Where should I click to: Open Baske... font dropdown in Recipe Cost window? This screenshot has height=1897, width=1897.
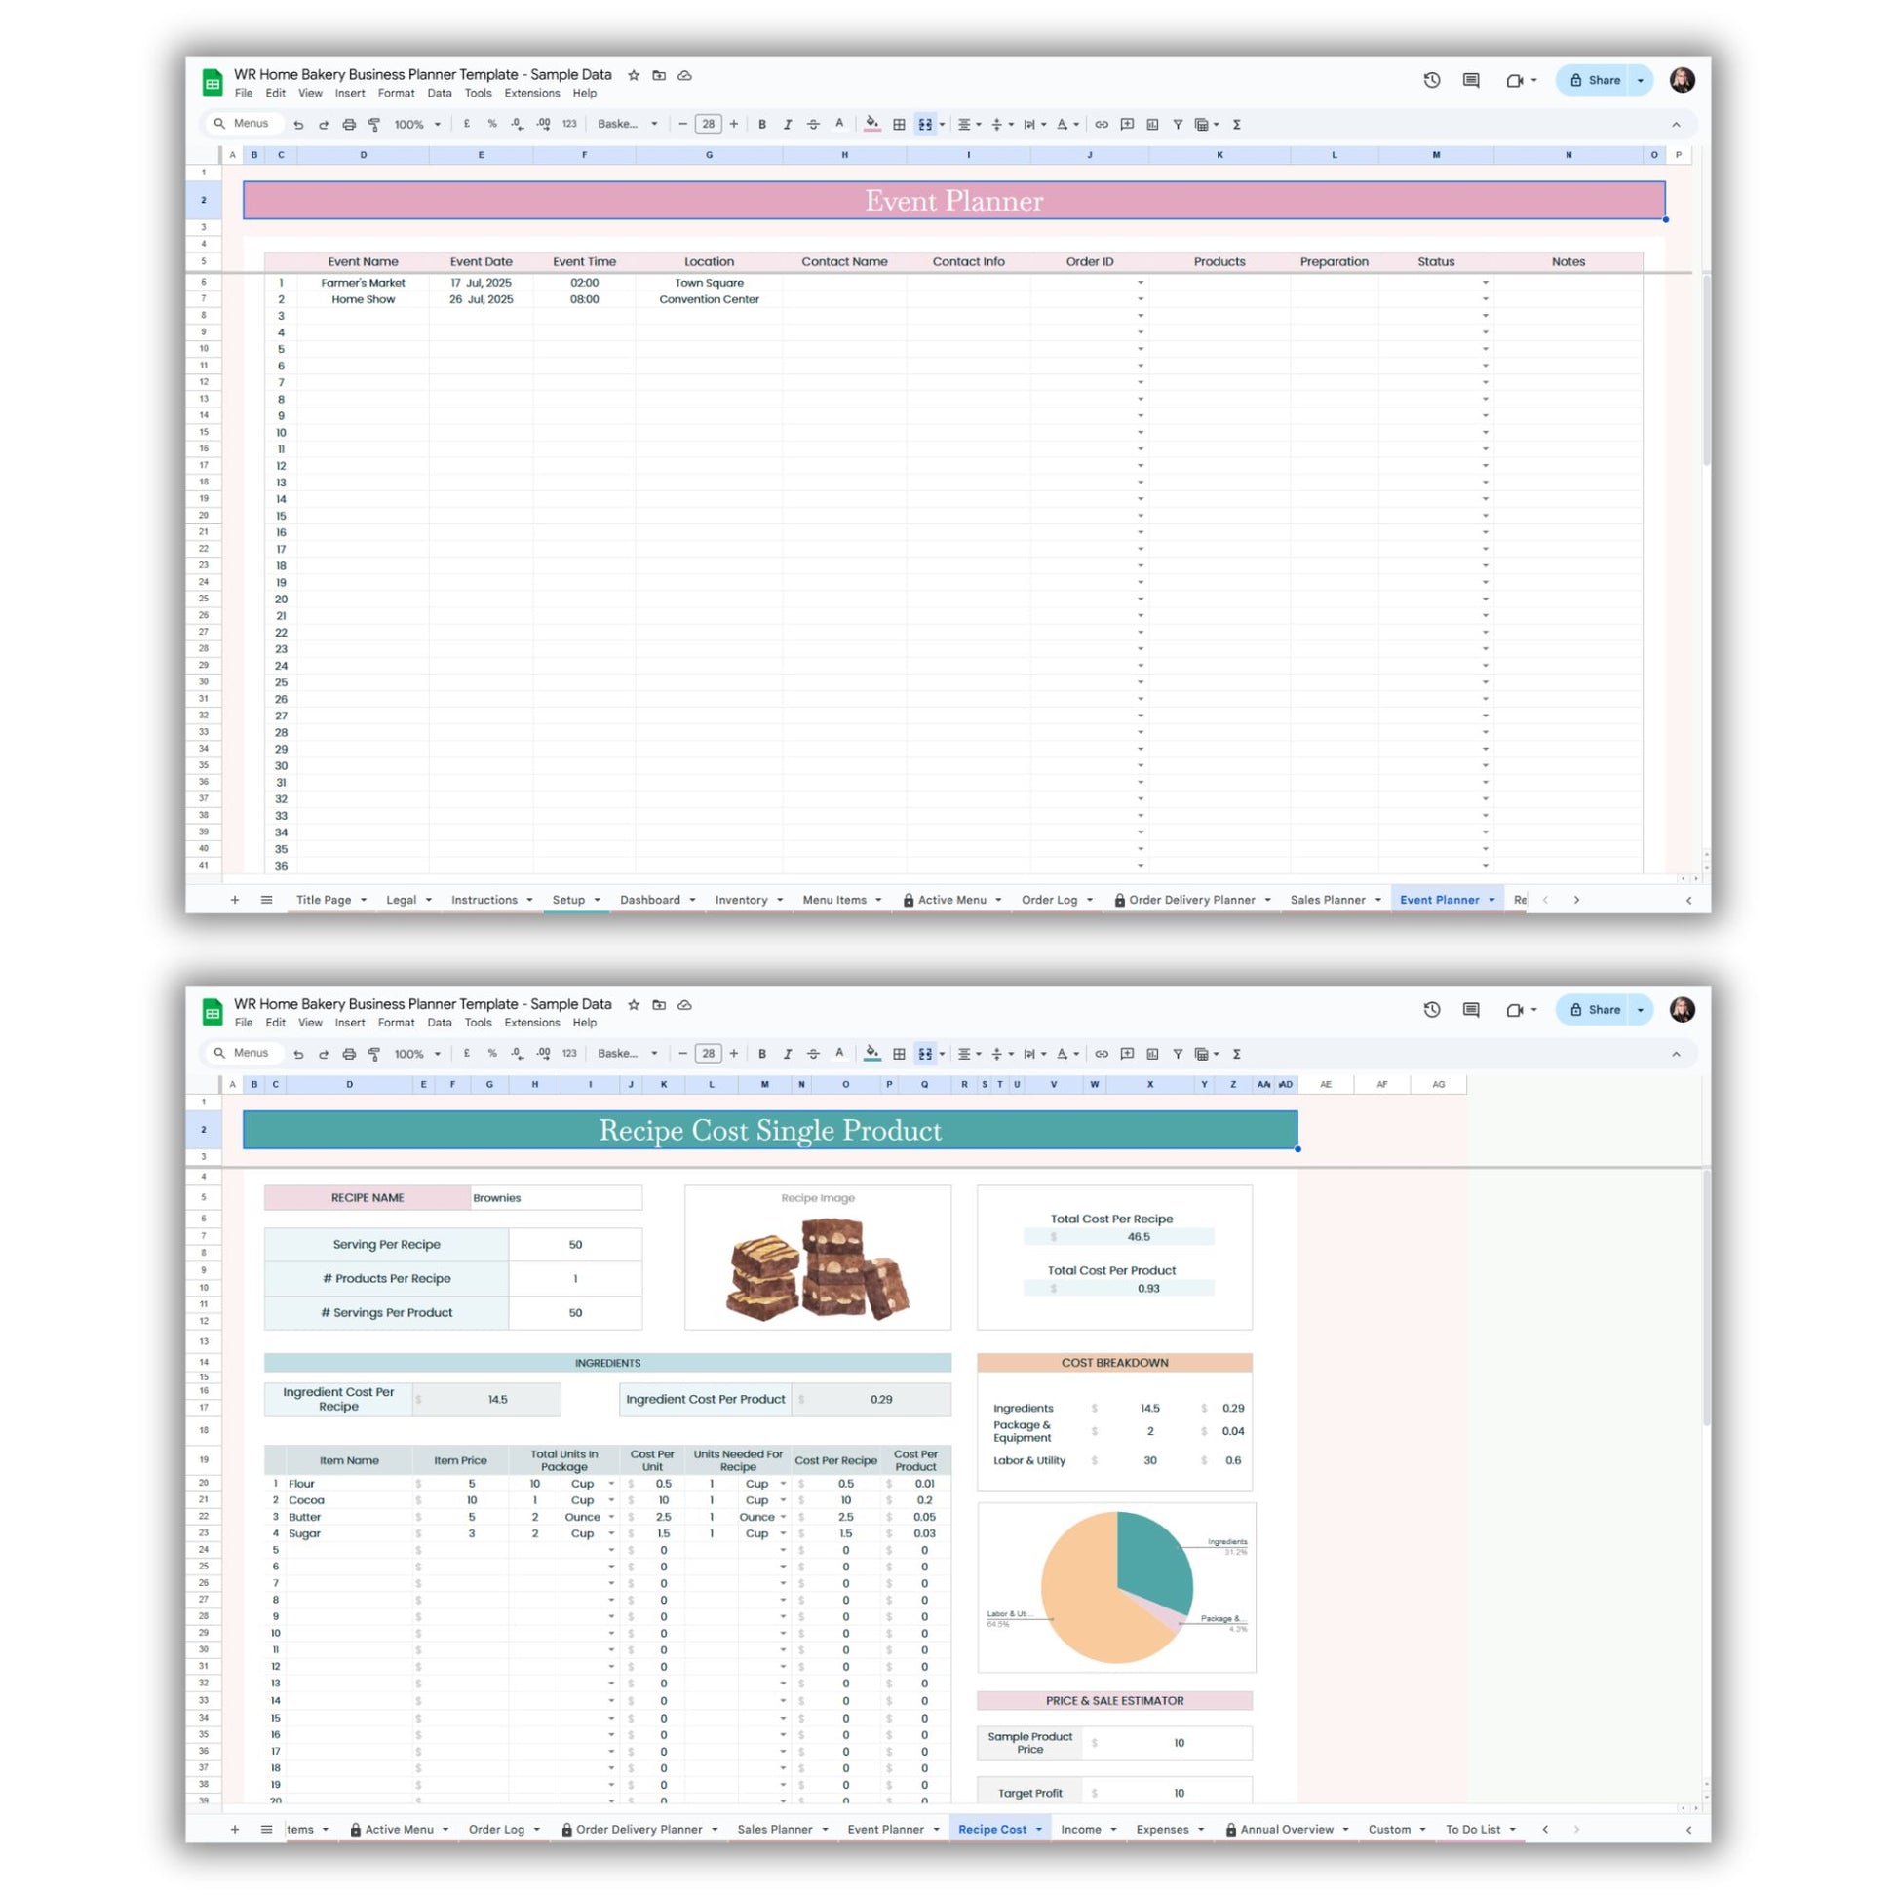pyautogui.click(x=627, y=1054)
